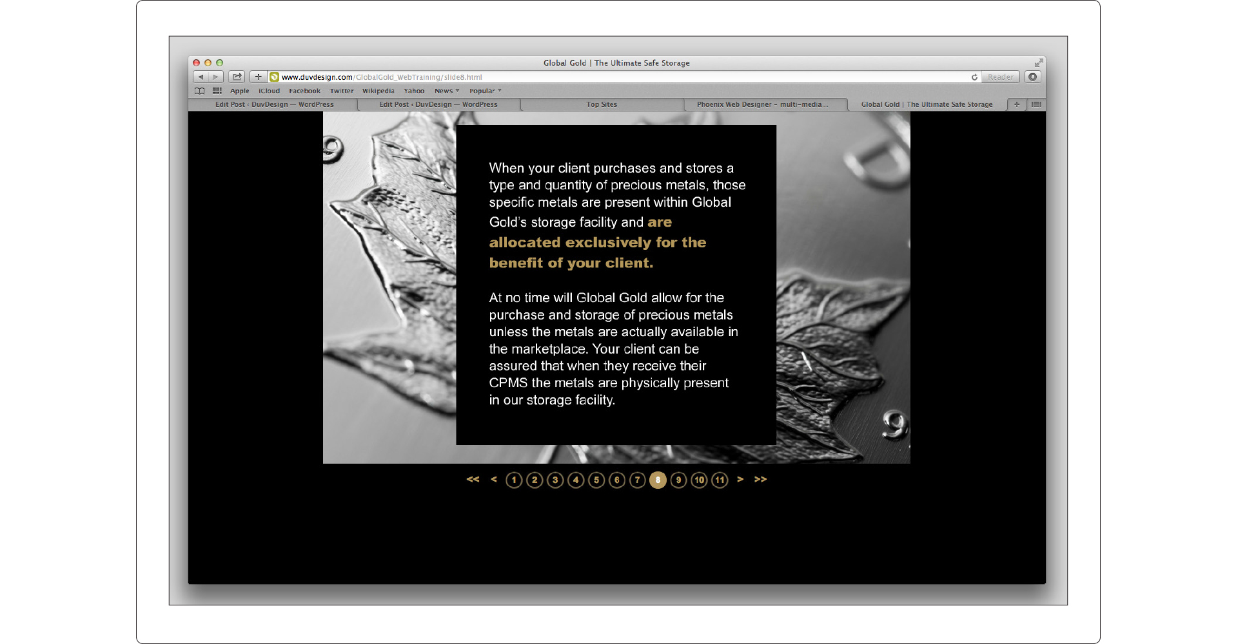
Task: Add bookmark with the plus button
Action: [x=259, y=77]
